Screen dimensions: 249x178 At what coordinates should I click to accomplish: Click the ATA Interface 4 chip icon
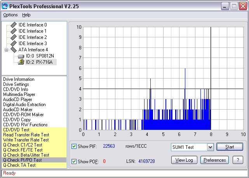(14, 50)
